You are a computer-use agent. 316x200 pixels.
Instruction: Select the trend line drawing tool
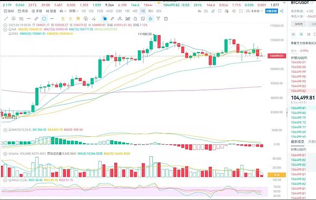(x=6, y=19)
